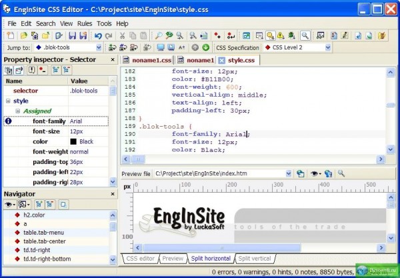The height and width of the screenshot is (278, 400).
Task: Click the magnifier icon in preview bar
Action: [x=341, y=173]
